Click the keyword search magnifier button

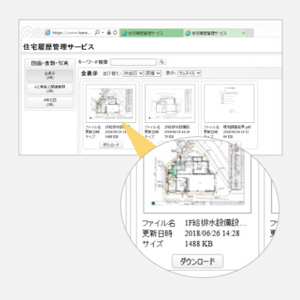162,62
